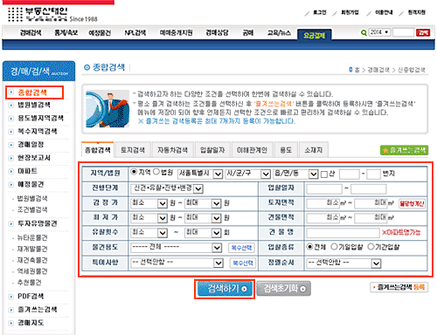Select the 지역 radio button
Image resolution: width=437 pixels, height=335 pixels.
[x=134, y=172]
